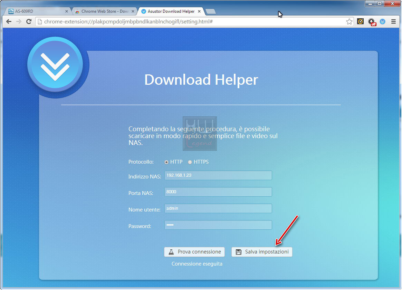Viewport: 402px width, 290px height.
Task: Close the AS-609RD tab
Action: (67, 11)
